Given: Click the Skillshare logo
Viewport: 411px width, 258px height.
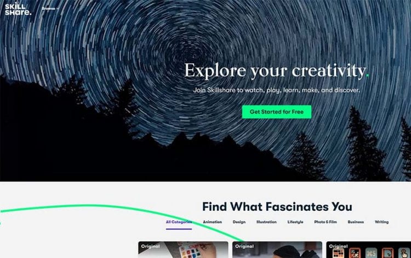Looking at the screenshot, I should [18, 9].
